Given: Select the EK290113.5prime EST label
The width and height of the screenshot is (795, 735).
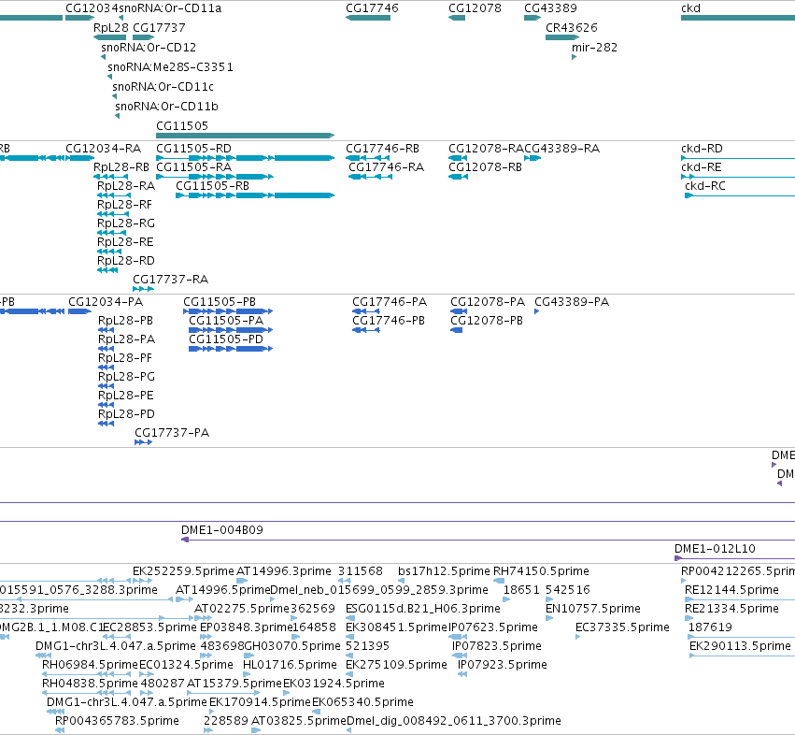Looking at the screenshot, I should tap(740, 646).
